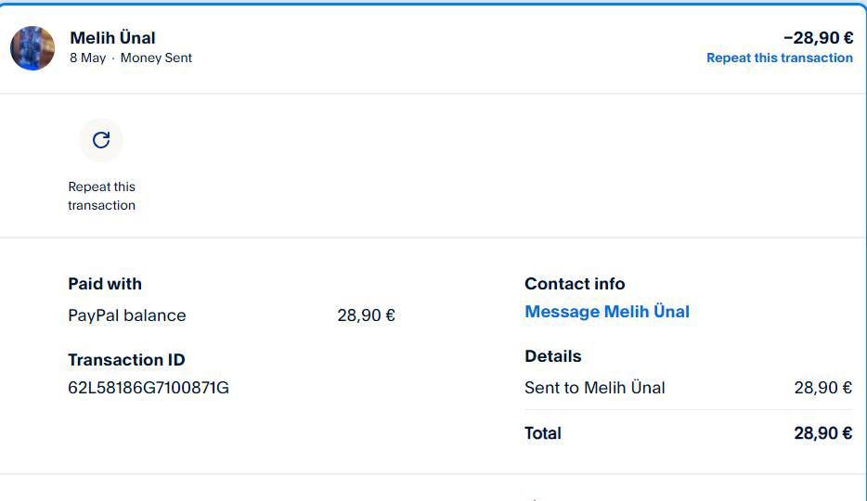This screenshot has width=867, height=501.
Task: Click Melih Ünal's profile picture
Action: [x=32, y=48]
